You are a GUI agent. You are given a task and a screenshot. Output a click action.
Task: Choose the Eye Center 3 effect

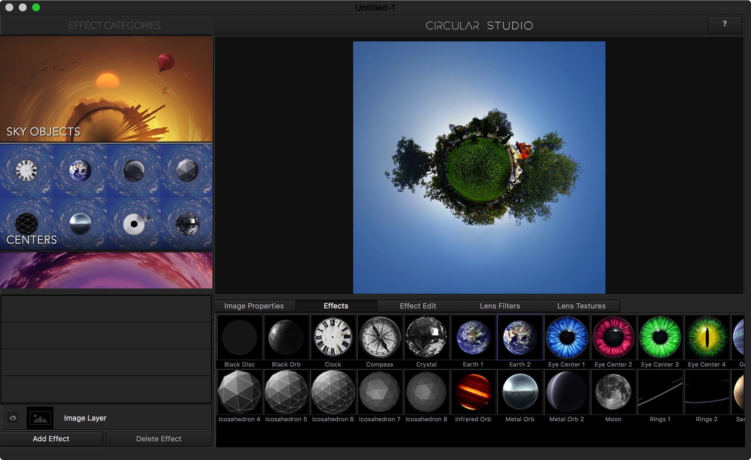[x=660, y=337]
